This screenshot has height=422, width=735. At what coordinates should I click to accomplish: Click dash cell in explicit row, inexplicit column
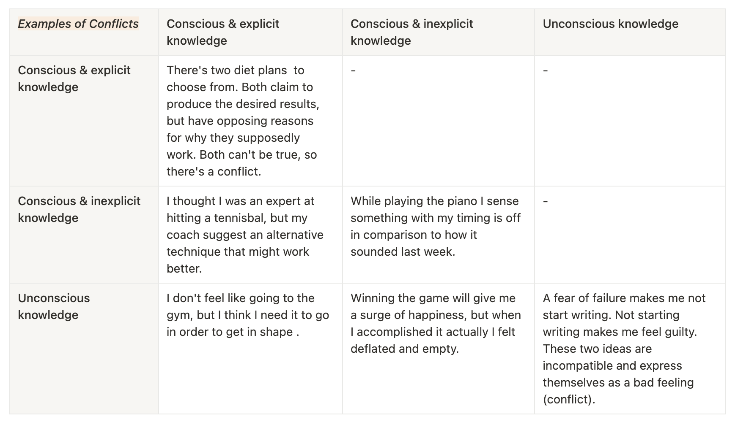coord(354,70)
